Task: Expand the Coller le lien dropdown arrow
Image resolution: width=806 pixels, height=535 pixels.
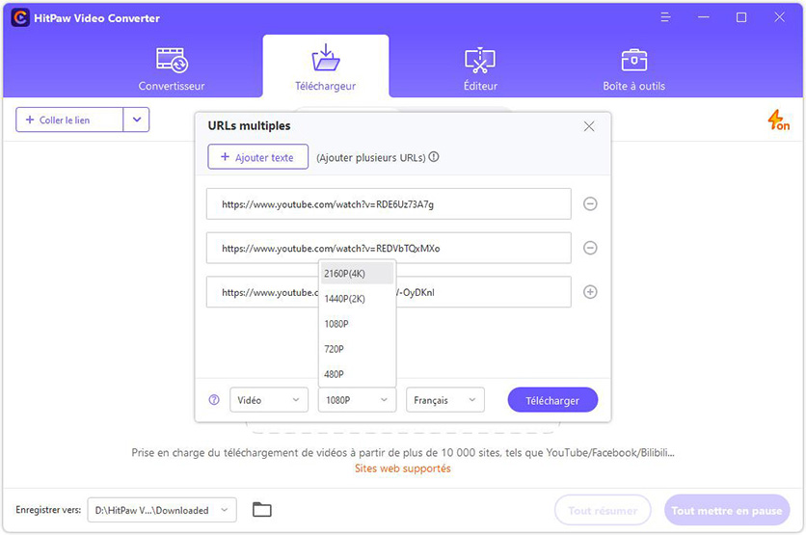Action: click(x=137, y=120)
